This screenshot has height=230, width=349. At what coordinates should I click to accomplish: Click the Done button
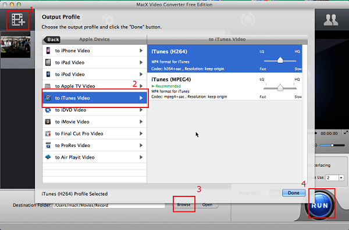tap(294, 193)
